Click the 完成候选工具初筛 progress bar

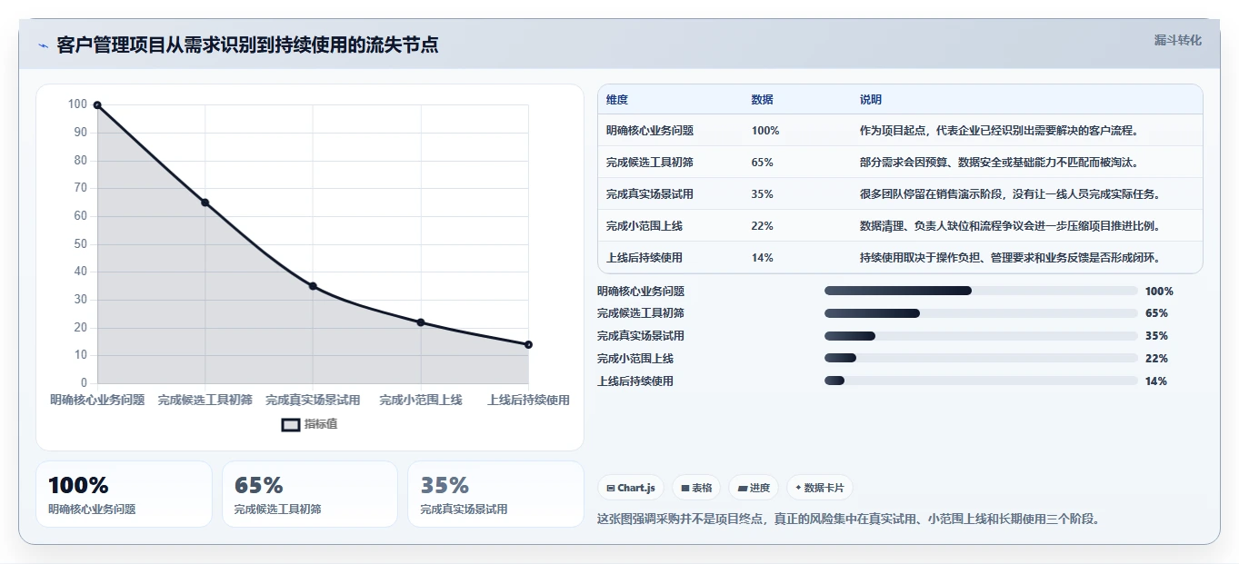tap(981, 313)
